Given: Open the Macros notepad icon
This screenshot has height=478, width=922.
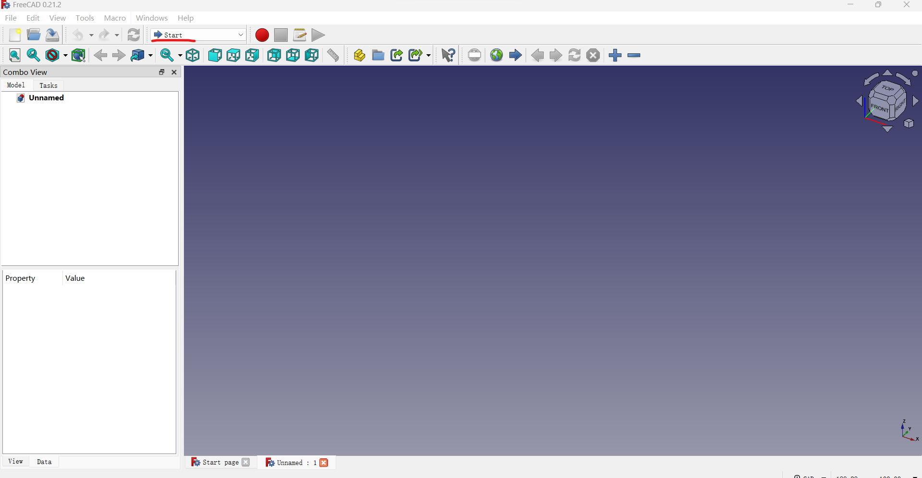Looking at the screenshot, I should pos(300,35).
